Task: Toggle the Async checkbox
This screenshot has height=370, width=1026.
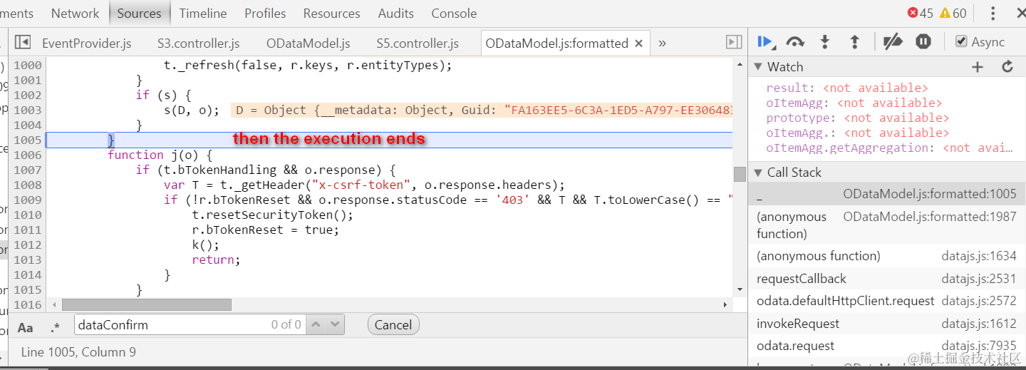Action: (x=961, y=42)
